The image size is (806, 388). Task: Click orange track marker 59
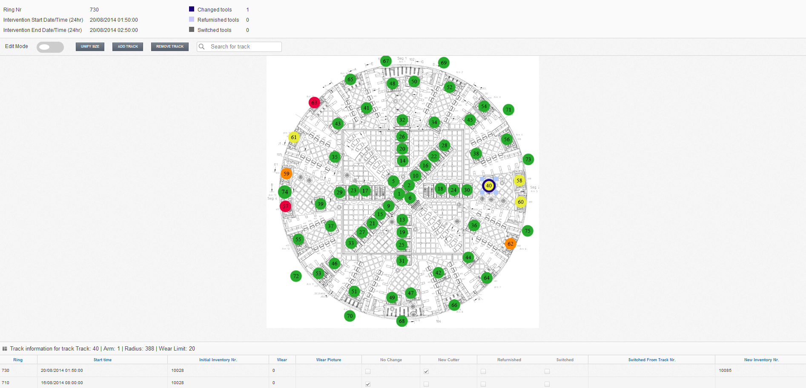pos(287,174)
